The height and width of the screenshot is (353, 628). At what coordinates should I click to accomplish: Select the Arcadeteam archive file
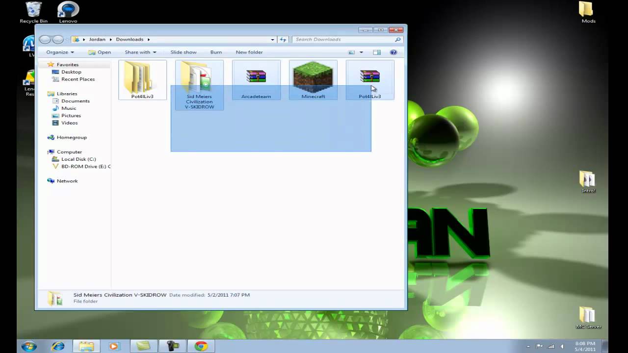click(256, 80)
